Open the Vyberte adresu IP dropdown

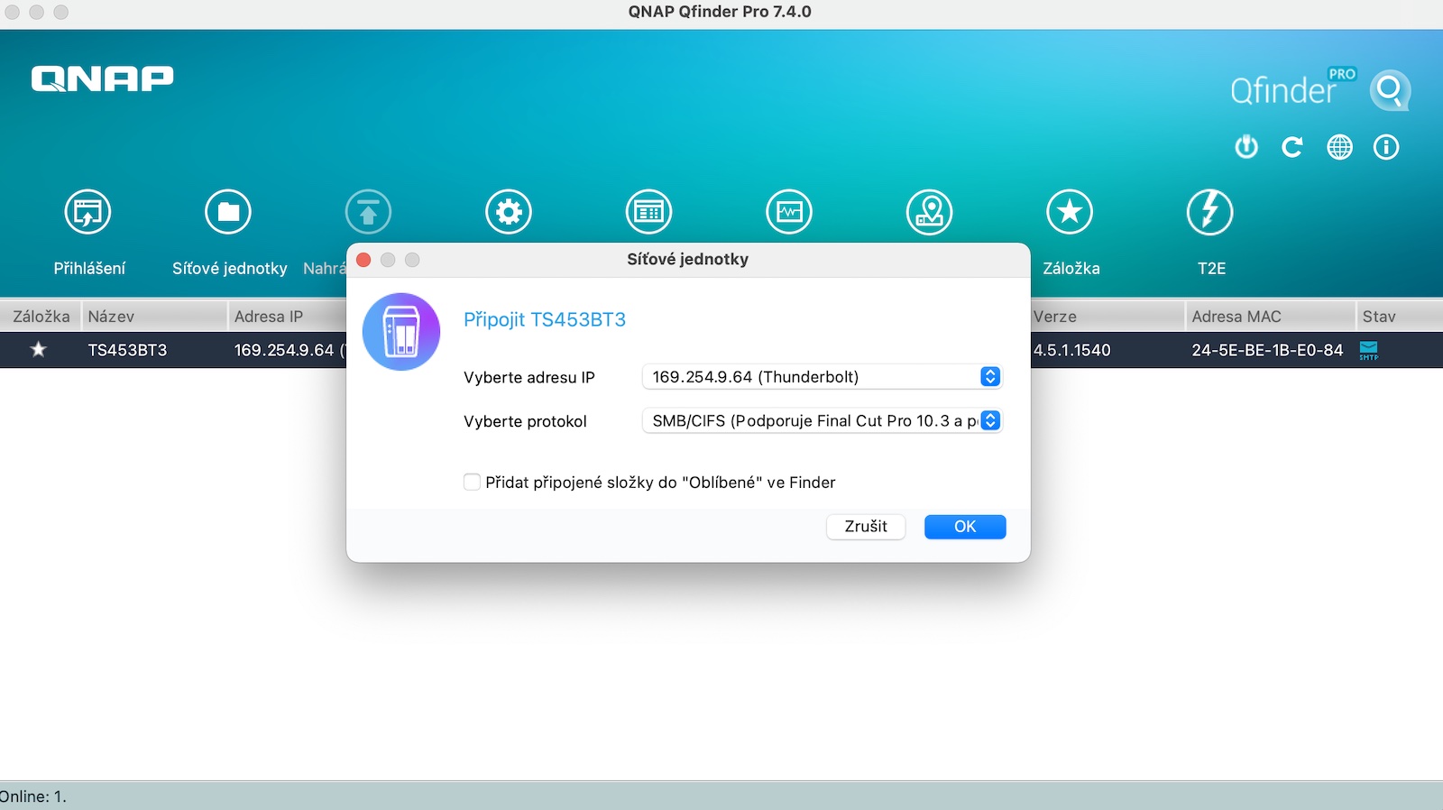[x=822, y=377]
